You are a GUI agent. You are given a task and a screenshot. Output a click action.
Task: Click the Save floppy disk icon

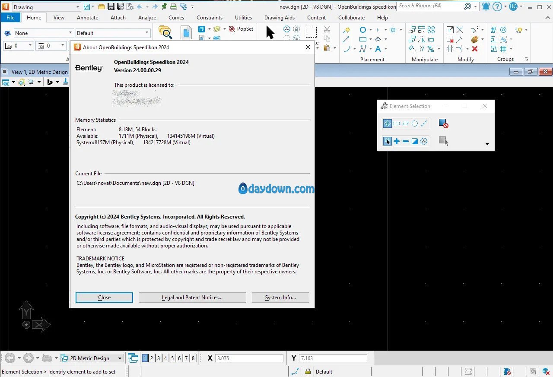pos(111,6)
